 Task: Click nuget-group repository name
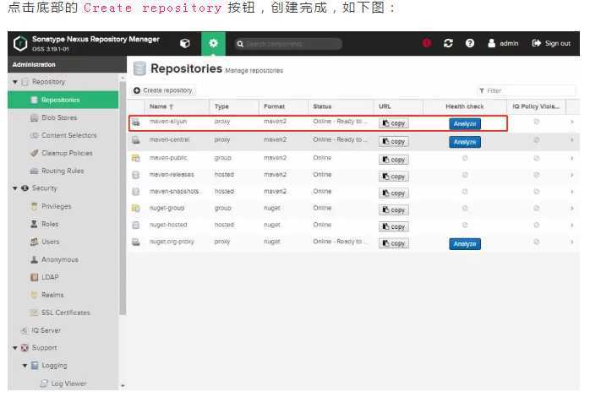[x=167, y=208]
